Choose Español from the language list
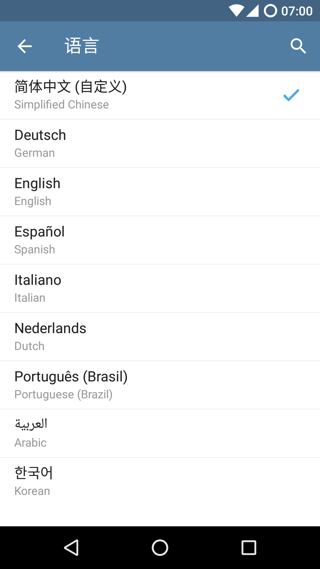320x569 pixels. tap(160, 240)
